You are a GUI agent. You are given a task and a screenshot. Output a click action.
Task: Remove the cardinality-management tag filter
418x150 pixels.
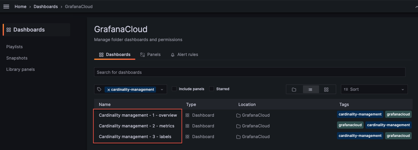(109, 90)
